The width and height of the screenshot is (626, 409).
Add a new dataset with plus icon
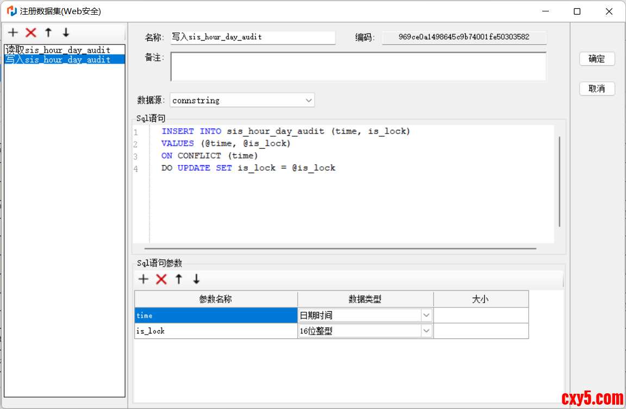point(13,33)
